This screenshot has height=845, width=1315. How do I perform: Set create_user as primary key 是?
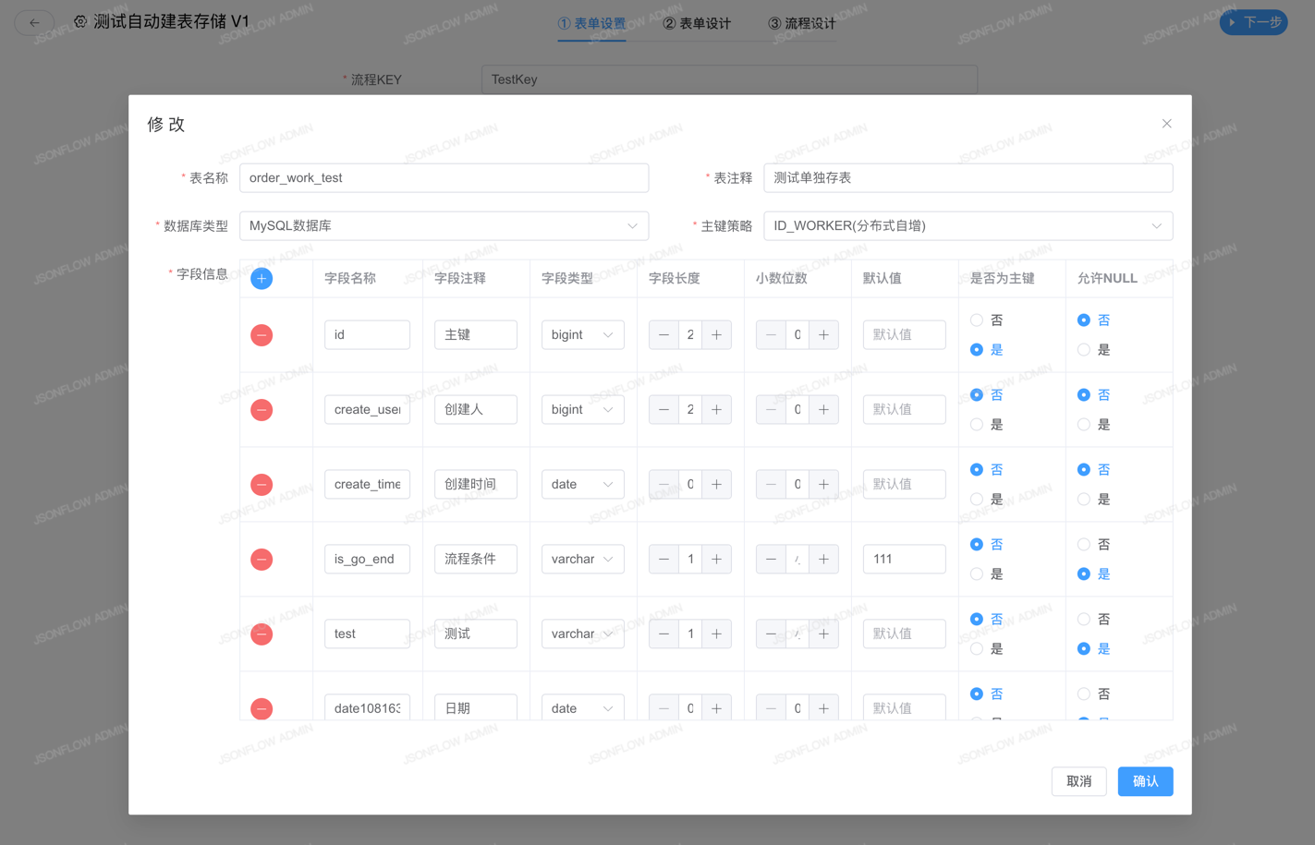[977, 425]
